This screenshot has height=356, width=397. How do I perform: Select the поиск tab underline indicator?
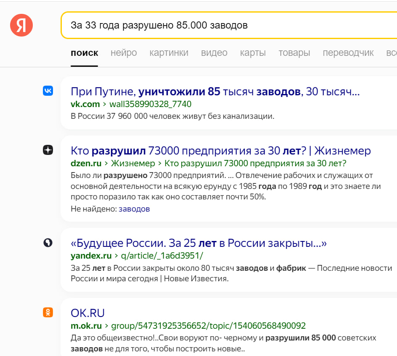(84, 65)
